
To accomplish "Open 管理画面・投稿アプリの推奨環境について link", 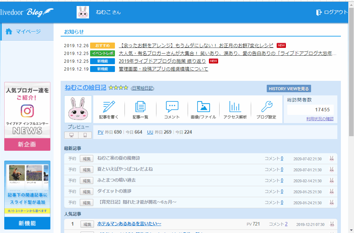I will pyautogui.click(x=164, y=69).
